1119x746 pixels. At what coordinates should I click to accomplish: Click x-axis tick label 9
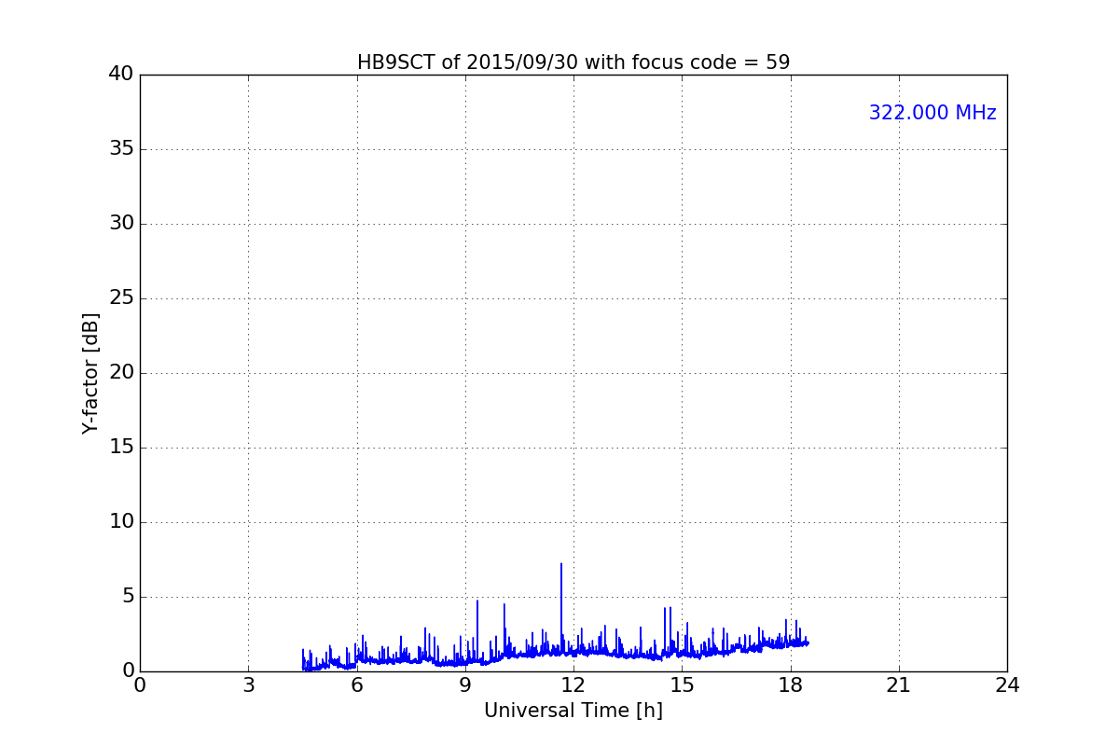pyautogui.click(x=465, y=685)
